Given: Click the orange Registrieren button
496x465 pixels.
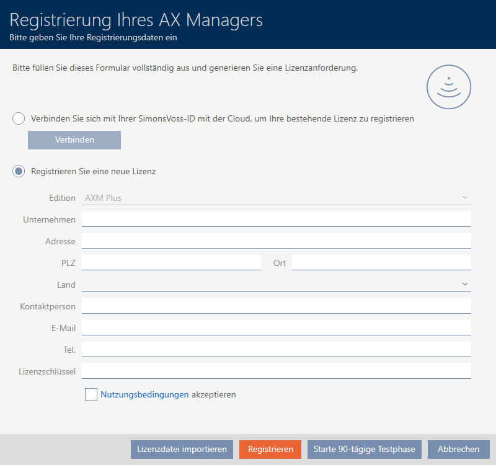Looking at the screenshot, I should click(270, 449).
